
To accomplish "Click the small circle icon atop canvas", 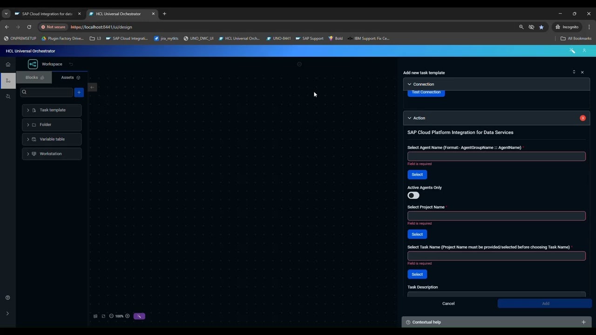I will (299, 64).
